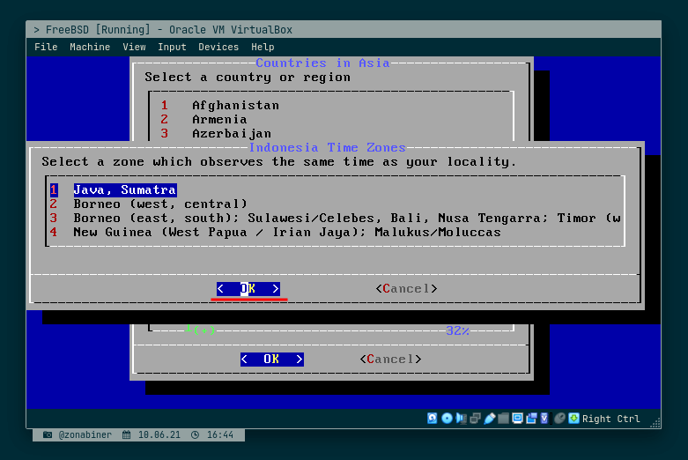Open the Help menu
The height and width of the screenshot is (460, 688).
pos(263,47)
